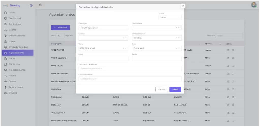Go to Faturamento in sidebar
Image resolution: width=260 pixels, height=127 pixels.
(x=16, y=87)
